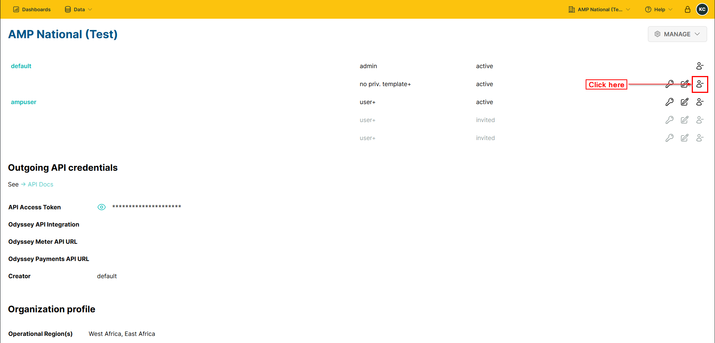This screenshot has height=343, width=715.
Task: Open the default user link
Action: (x=21, y=66)
